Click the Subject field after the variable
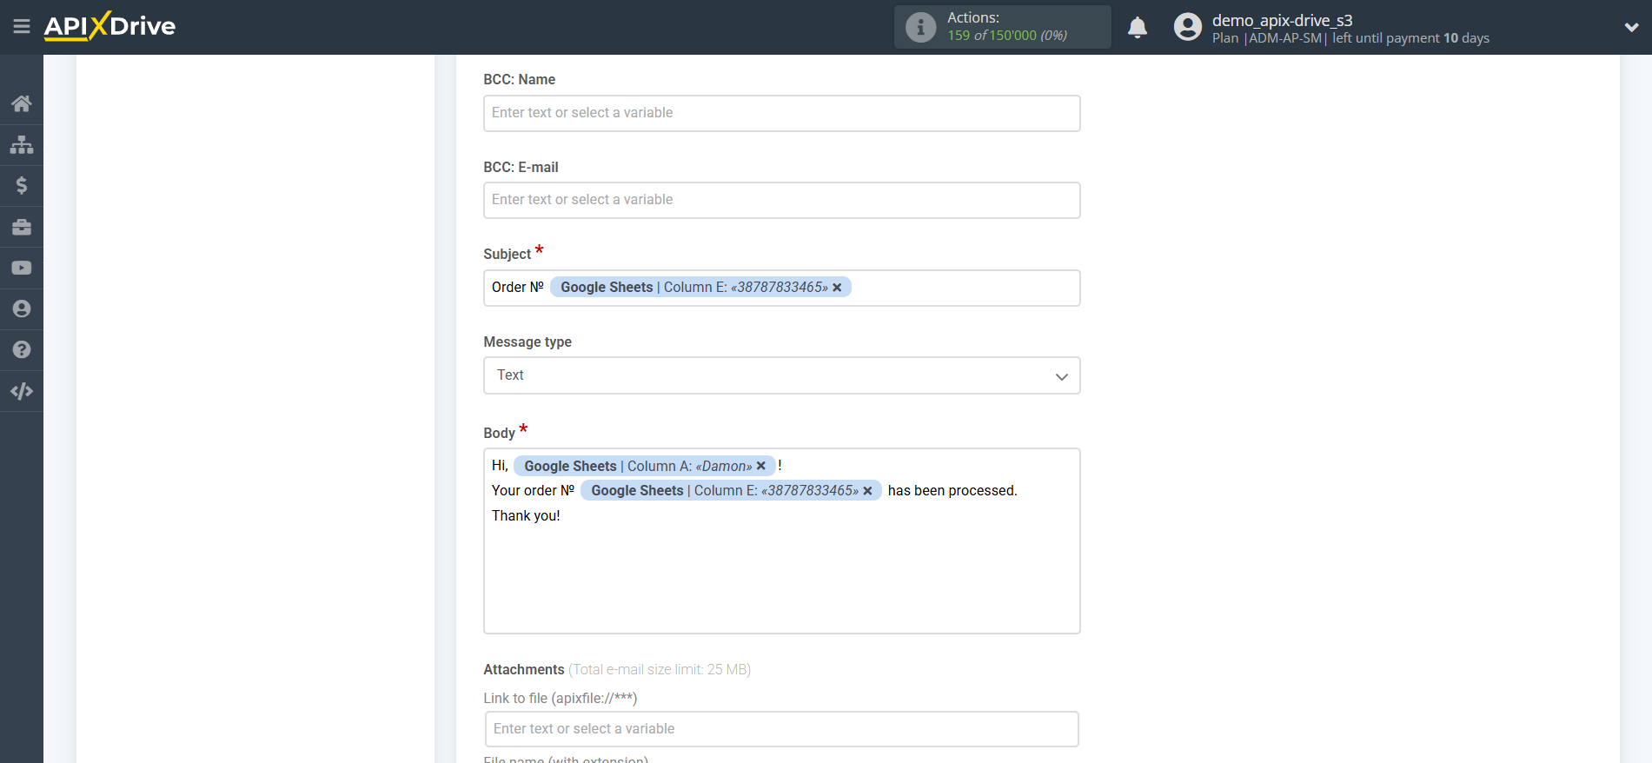The width and height of the screenshot is (1652, 763). [x=965, y=288]
